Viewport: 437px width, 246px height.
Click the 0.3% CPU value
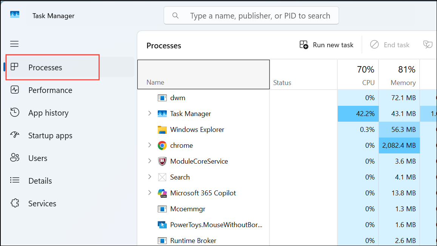click(x=367, y=130)
